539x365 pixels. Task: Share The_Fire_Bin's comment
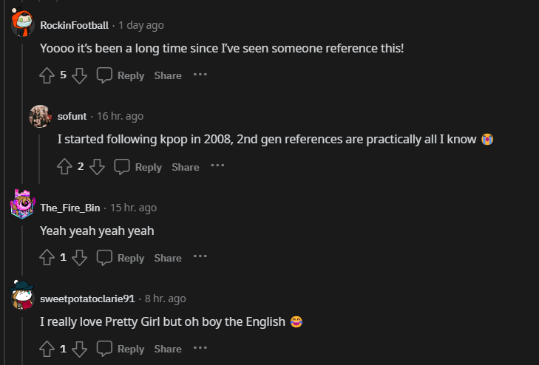[168, 258]
